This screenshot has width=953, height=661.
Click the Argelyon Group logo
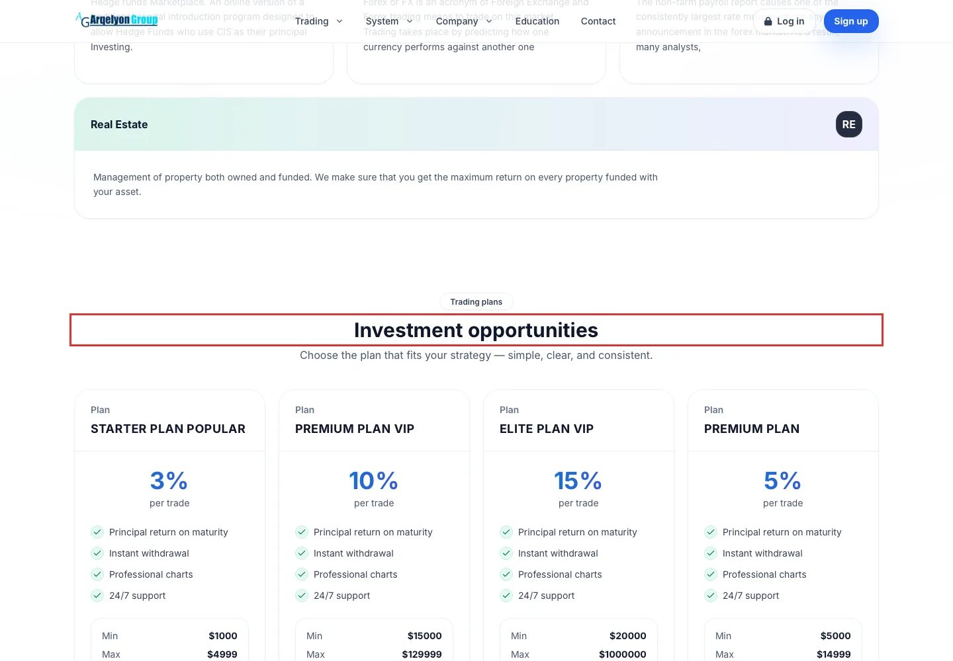[x=116, y=20]
